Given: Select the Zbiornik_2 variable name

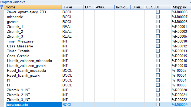Looking at the screenshot, I should 15,32.
